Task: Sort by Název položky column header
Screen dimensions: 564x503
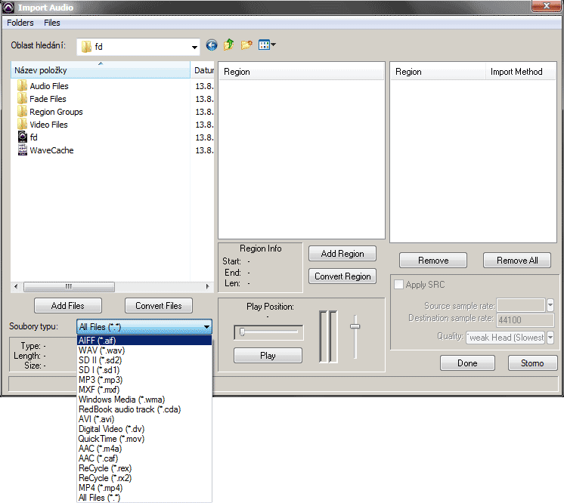Action: pyautogui.click(x=101, y=70)
